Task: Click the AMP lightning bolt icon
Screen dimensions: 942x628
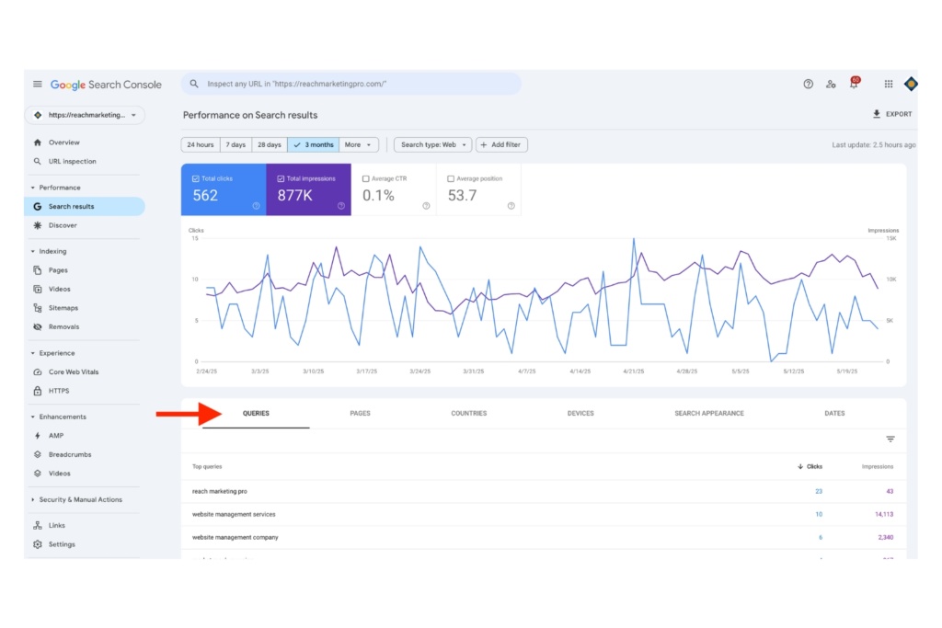Action: click(37, 435)
